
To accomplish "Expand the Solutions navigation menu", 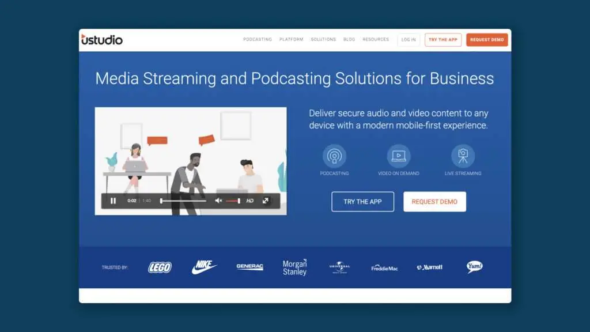I will coord(323,40).
